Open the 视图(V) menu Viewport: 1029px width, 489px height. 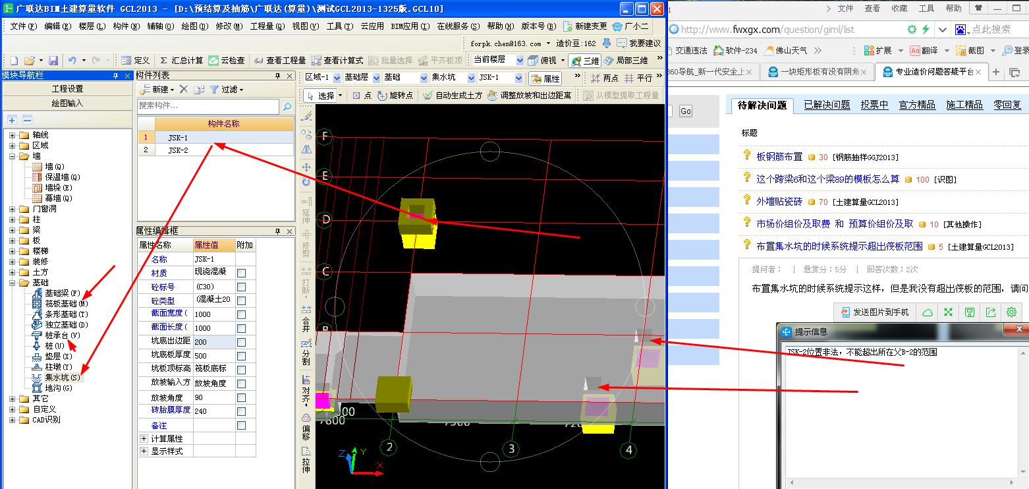point(305,26)
